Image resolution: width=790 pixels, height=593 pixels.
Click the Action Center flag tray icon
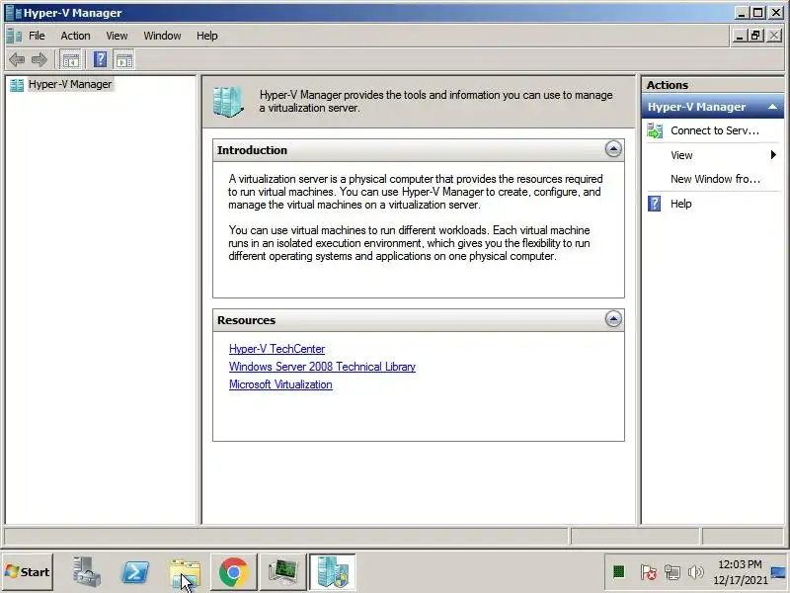(648, 572)
